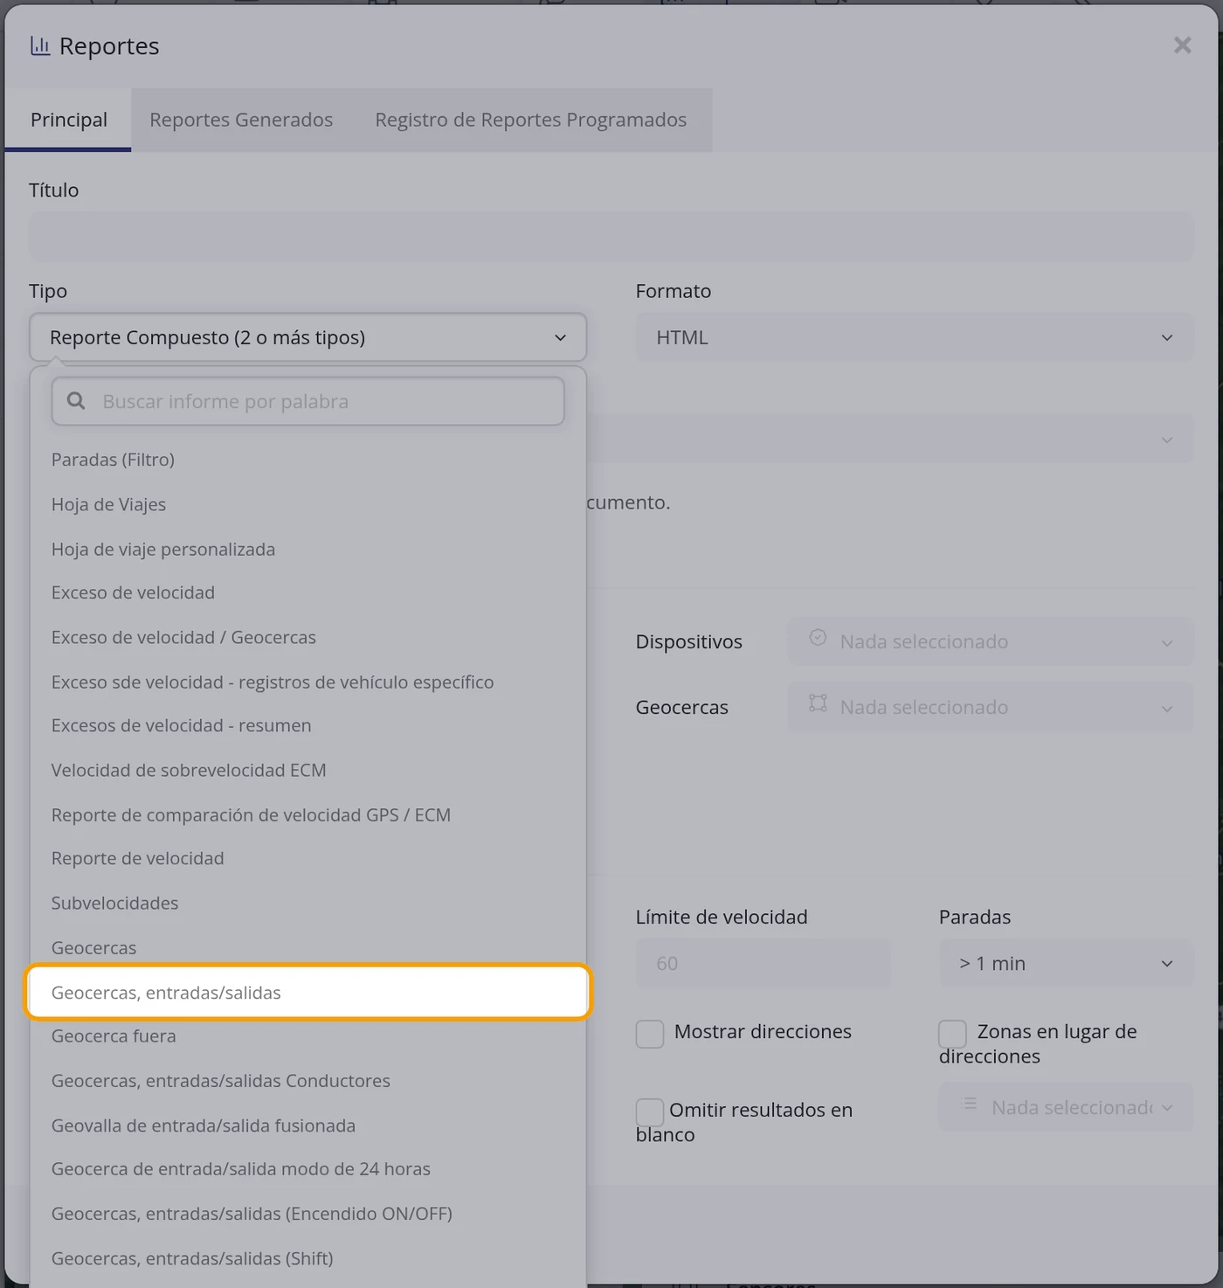Click the search magnifier icon
The image size is (1223, 1288).
76,401
